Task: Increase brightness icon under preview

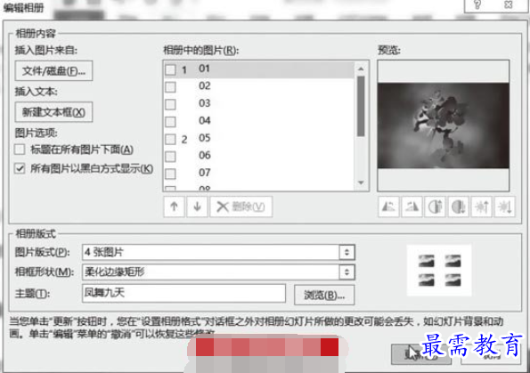Action: (481, 207)
